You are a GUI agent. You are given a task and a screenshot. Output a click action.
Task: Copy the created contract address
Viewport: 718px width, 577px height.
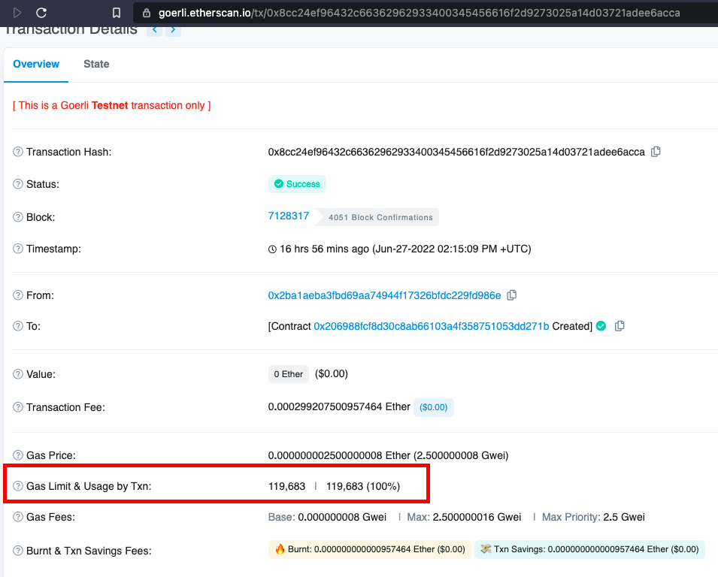pyautogui.click(x=620, y=326)
